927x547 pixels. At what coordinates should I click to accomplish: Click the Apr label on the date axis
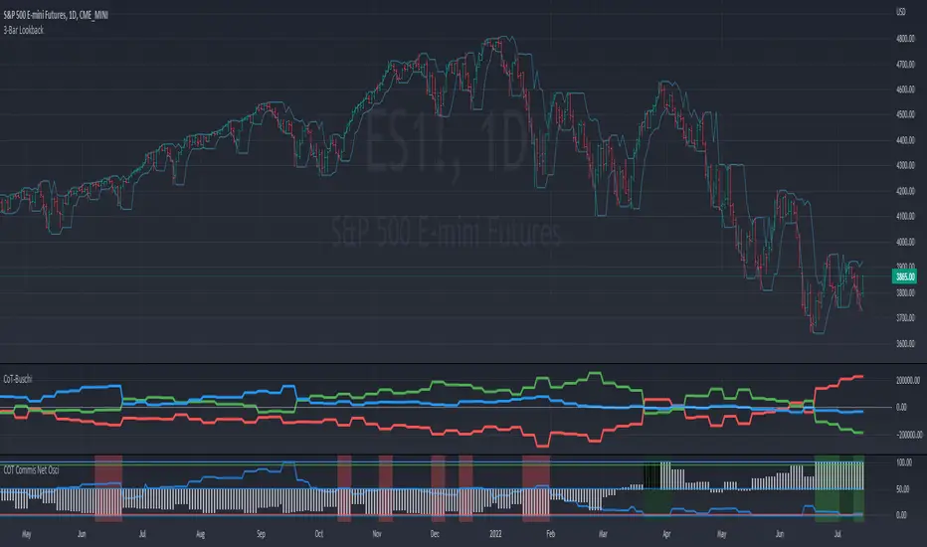(x=666, y=534)
